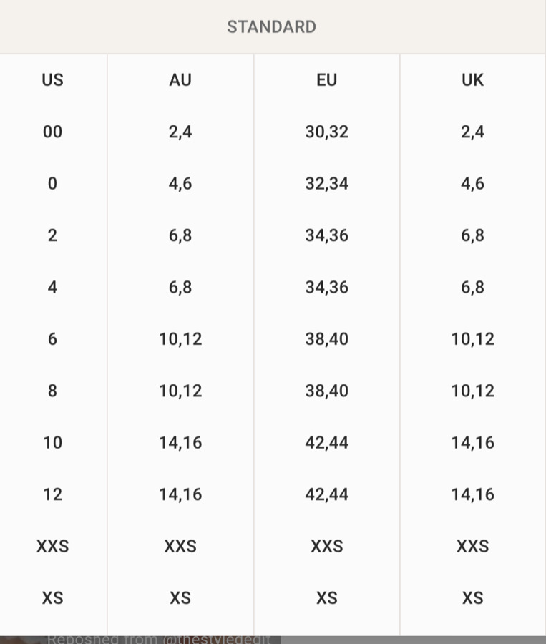This screenshot has height=644, width=546.
Task: Select the EU 30,32 cell
Action: (x=326, y=132)
